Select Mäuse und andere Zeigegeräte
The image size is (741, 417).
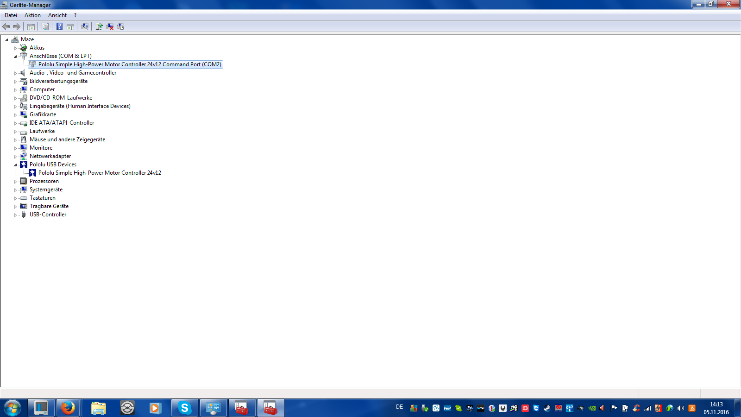(67, 139)
